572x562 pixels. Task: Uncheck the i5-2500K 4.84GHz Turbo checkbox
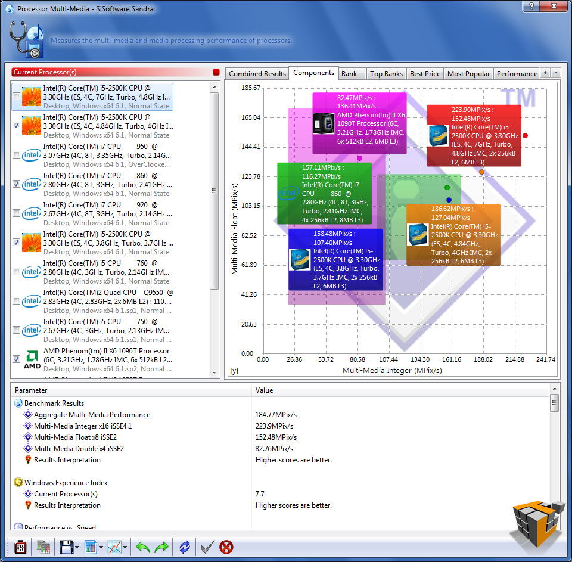16,126
